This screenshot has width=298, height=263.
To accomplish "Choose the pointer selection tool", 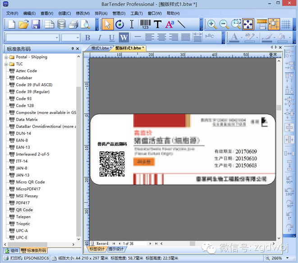I will 108,24.
